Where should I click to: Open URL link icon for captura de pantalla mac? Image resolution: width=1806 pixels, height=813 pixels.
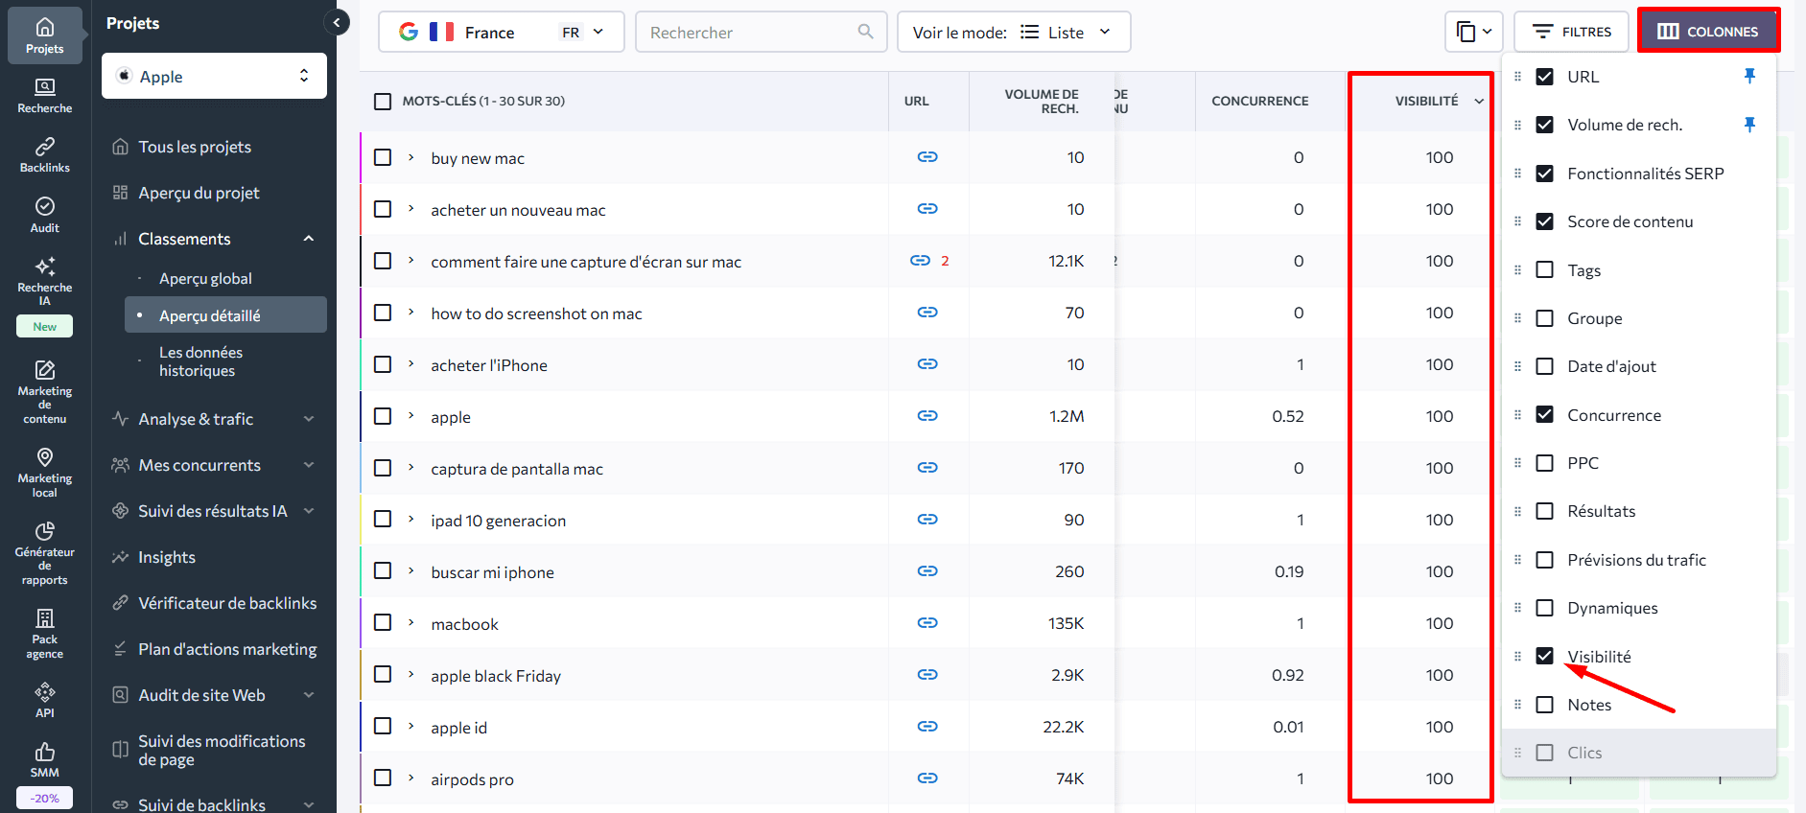[927, 468]
